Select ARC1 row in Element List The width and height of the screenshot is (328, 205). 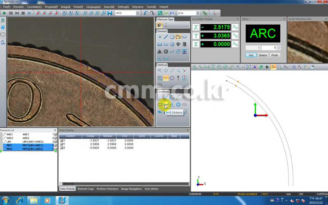click(28, 134)
